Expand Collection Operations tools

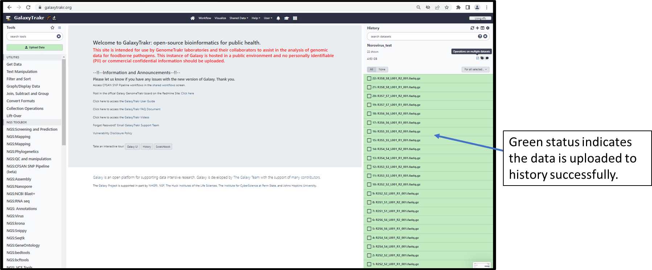[25, 108]
